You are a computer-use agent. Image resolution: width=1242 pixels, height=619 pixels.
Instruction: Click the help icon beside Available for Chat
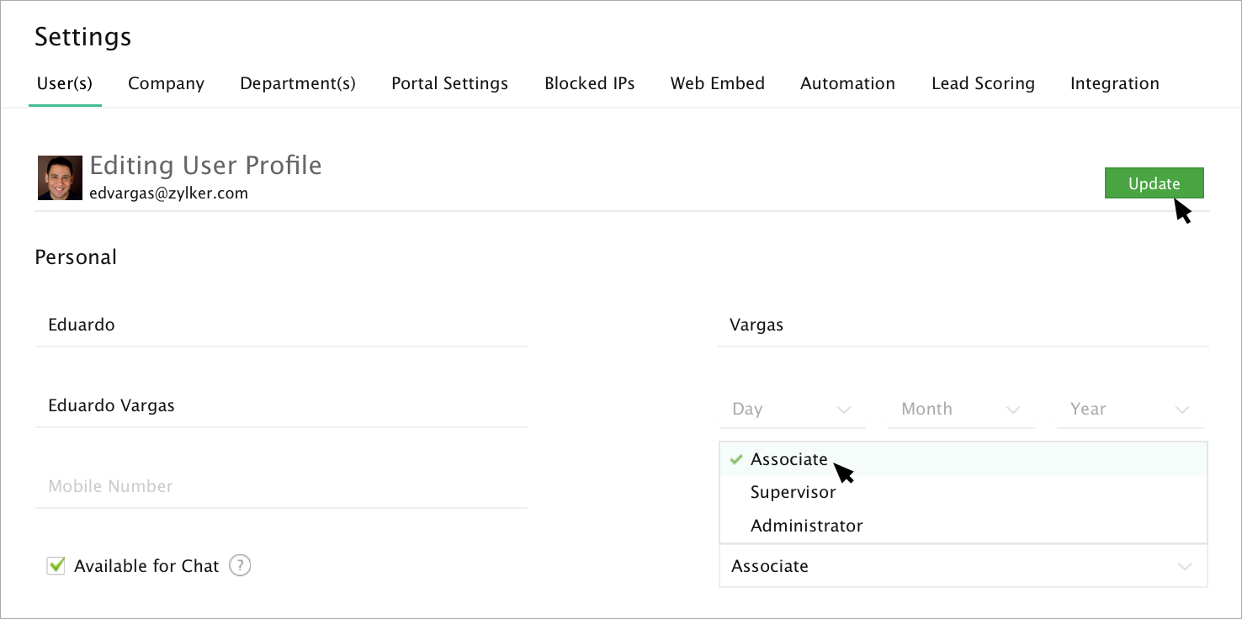[240, 566]
